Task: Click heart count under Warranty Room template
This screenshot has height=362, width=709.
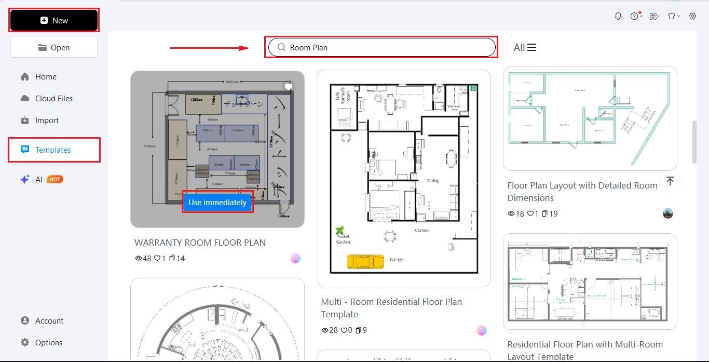Action: click(159, 258)
